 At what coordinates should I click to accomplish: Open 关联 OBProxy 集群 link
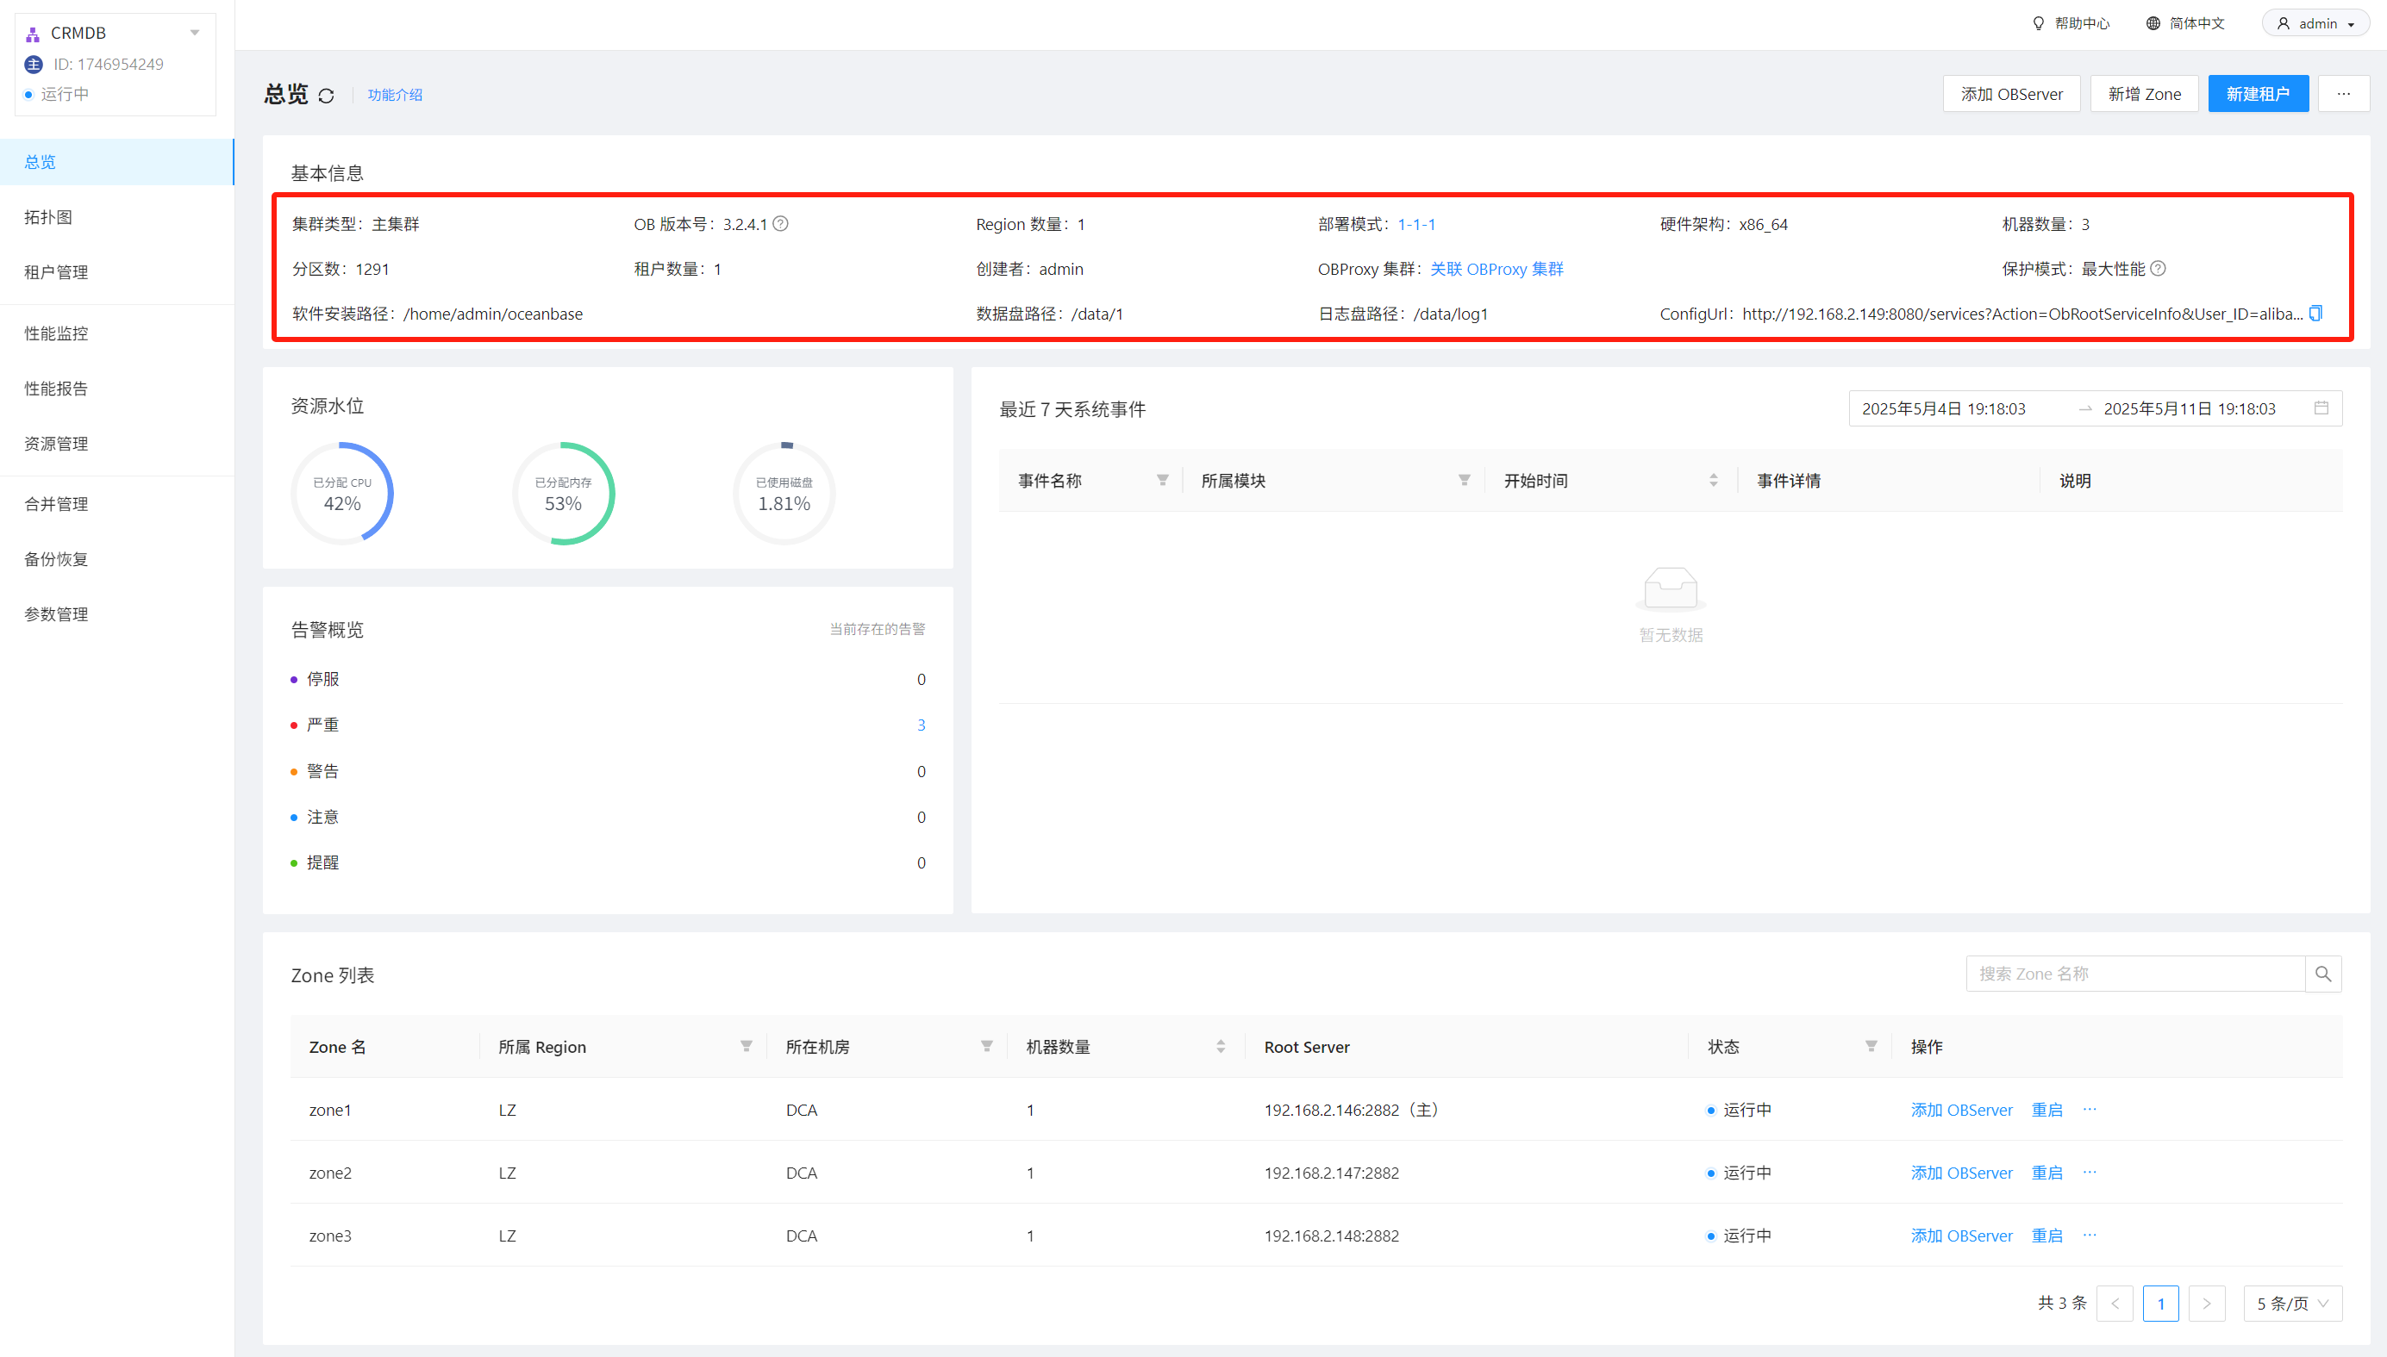(x=1497, y=269)
